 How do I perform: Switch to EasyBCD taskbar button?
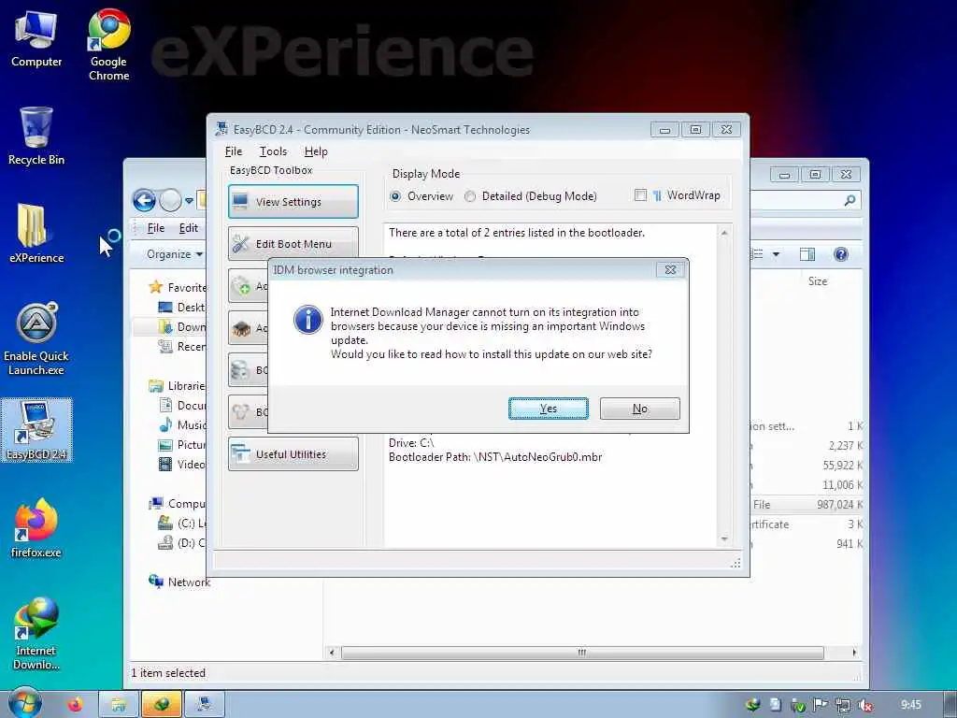pos(205,704)
